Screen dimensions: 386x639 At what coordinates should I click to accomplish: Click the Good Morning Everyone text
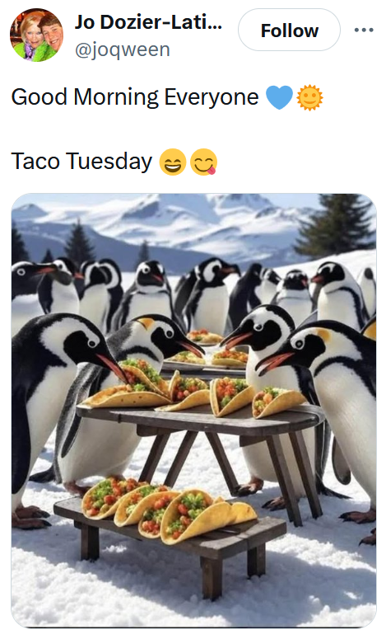[135, 97]
